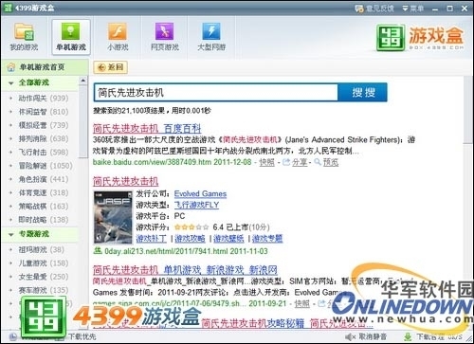Select 飞行射击 (598) category
The height and width of the screenshot is (344, 474).
(x=44, y=153)
